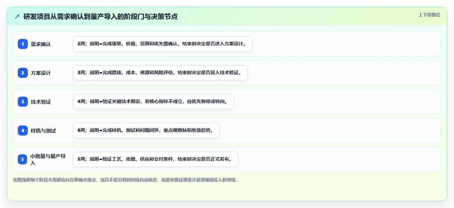
Task: Click the step 2 number badge
Action: tap(23, 73)
